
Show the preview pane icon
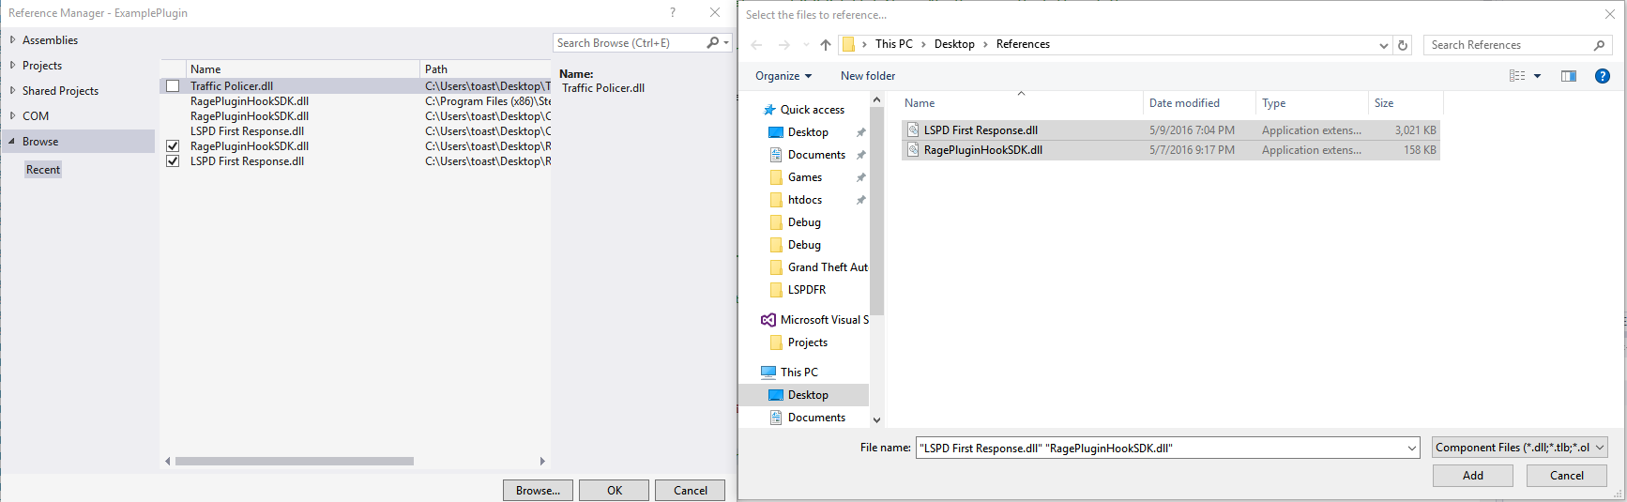1569,76
